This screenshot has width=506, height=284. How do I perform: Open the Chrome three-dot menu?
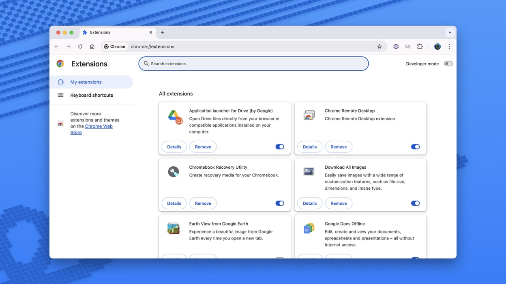tap(449, 47)
